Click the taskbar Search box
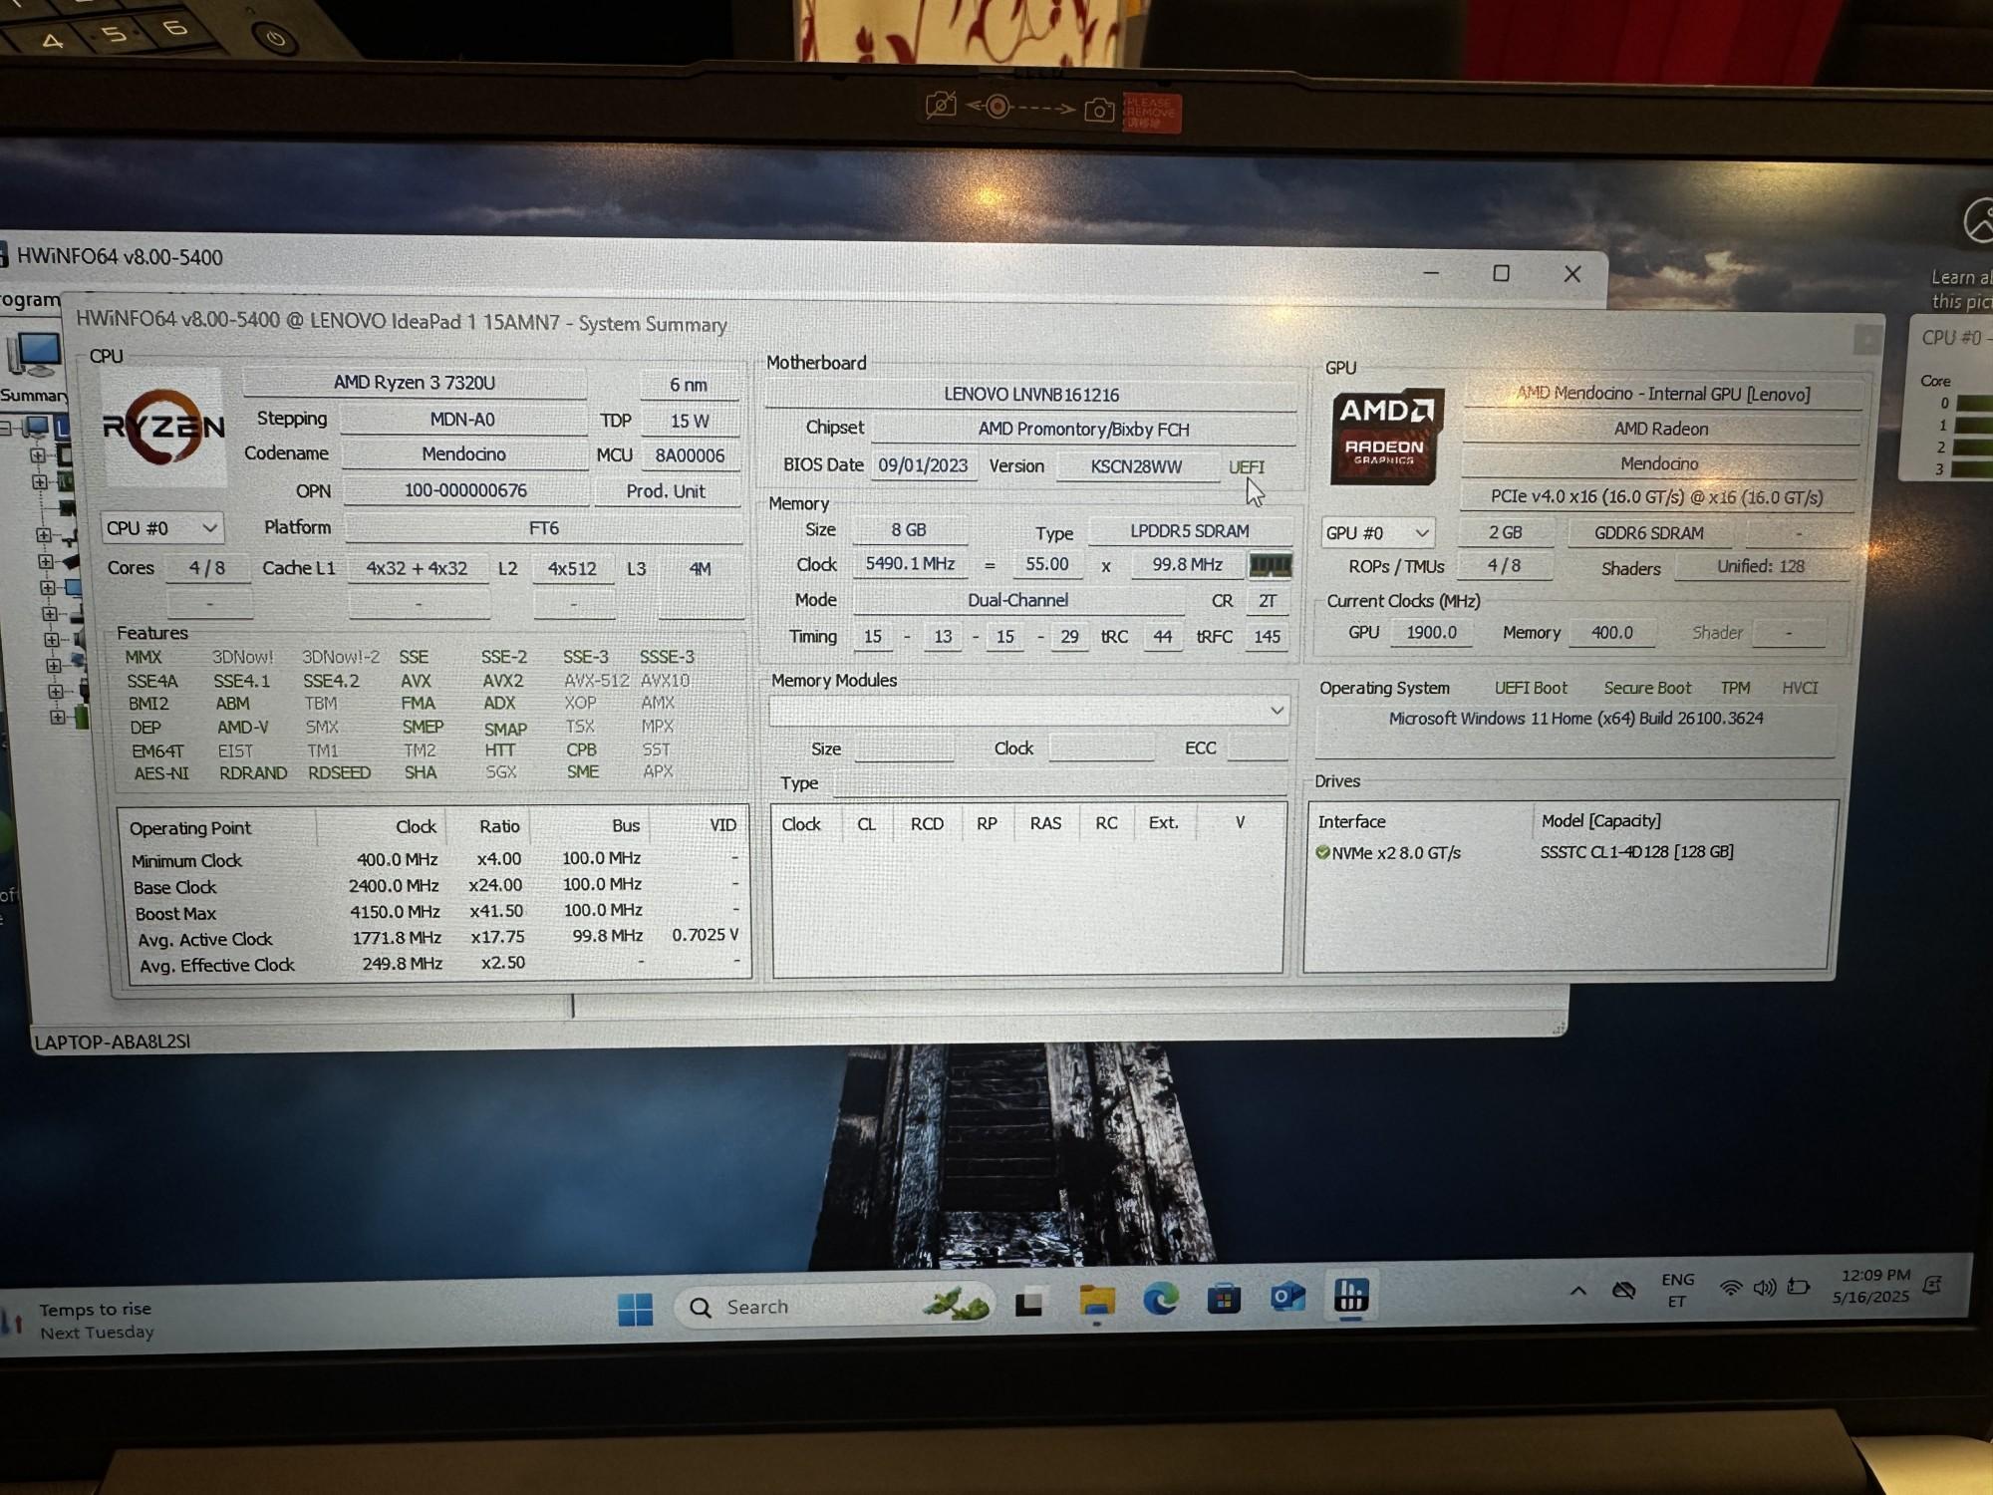 (x=834, y=1306)
